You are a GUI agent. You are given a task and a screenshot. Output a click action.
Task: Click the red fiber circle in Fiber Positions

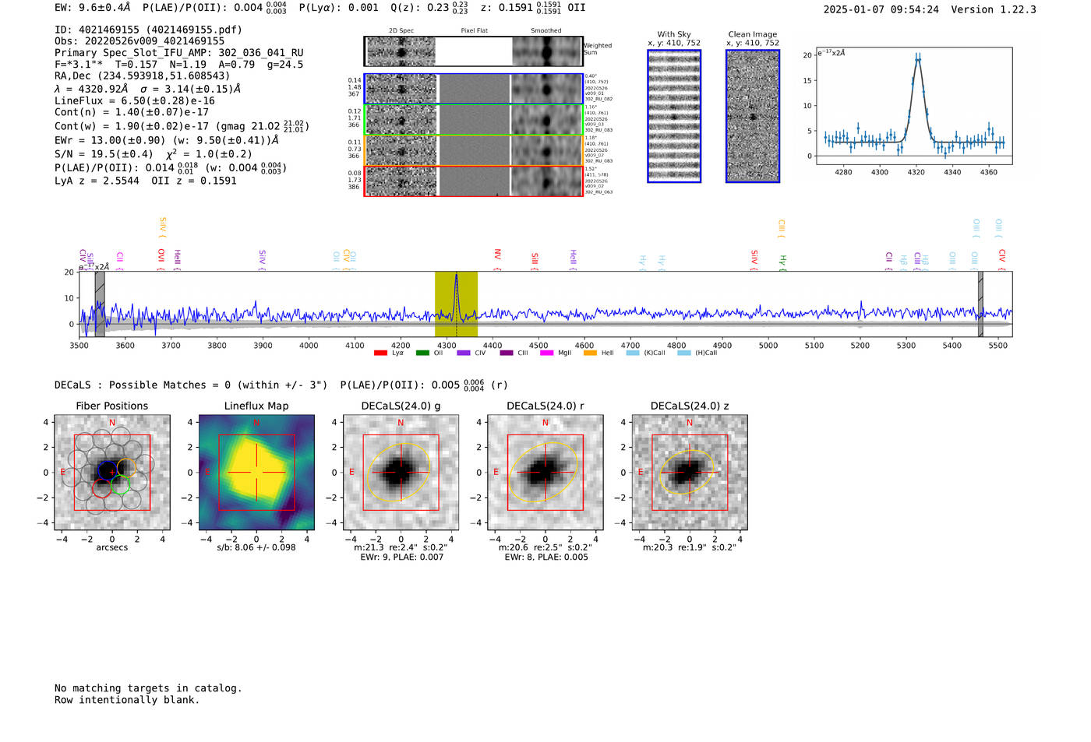pos(102,488)
